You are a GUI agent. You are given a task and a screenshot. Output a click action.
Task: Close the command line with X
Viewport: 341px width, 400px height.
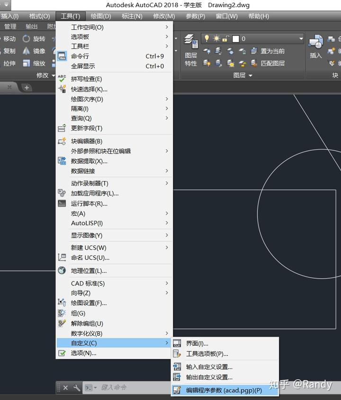65,388
